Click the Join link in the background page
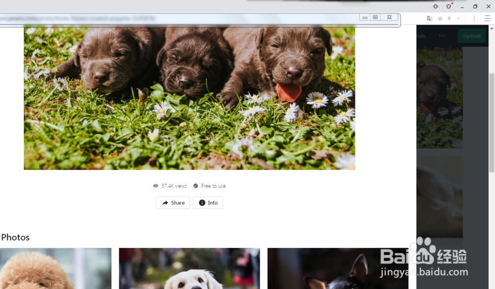Screen dimensions: 495x289 point(421,36)
